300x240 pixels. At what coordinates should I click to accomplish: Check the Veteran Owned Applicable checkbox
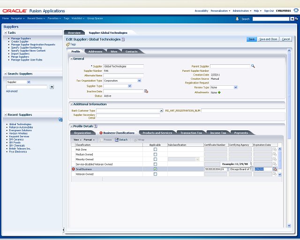click(155, 174)
